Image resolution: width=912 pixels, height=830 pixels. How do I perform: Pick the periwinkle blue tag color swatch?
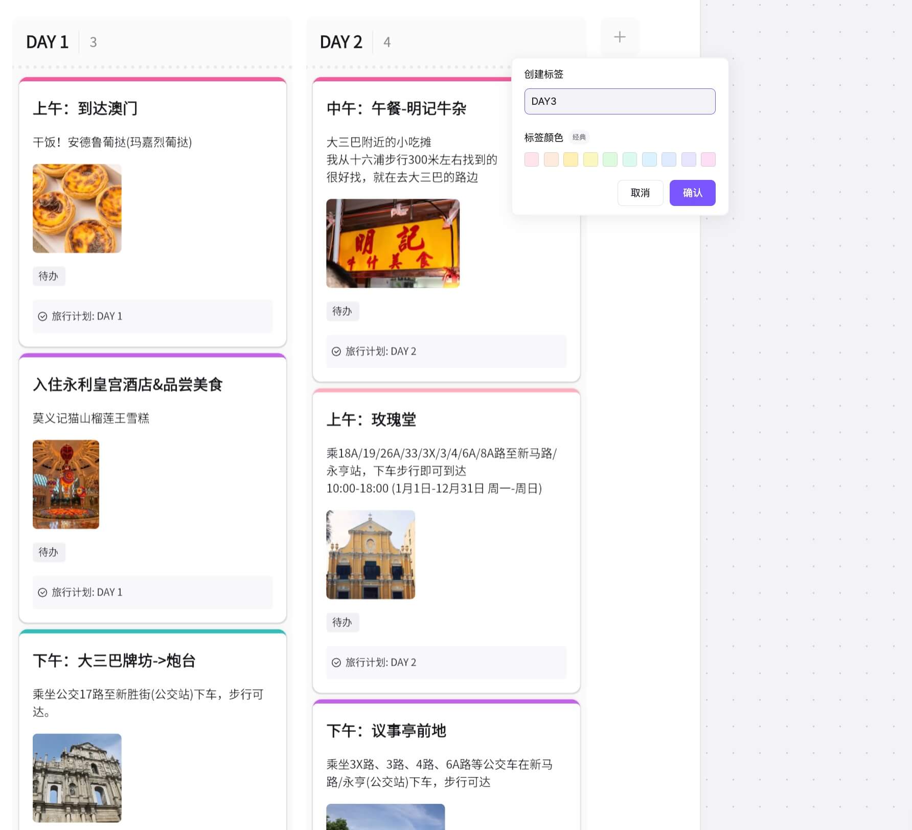click(x=669, y=159)
